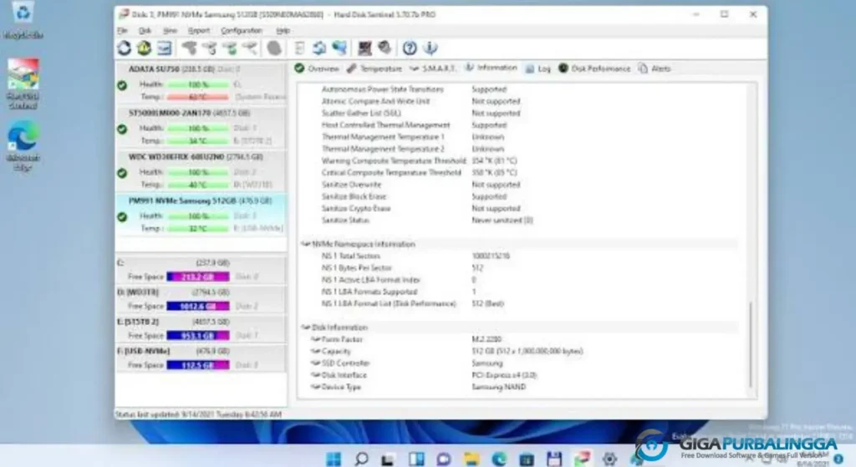
Task: Switch to the Alerts tab
Action: (x=655, y=69)
